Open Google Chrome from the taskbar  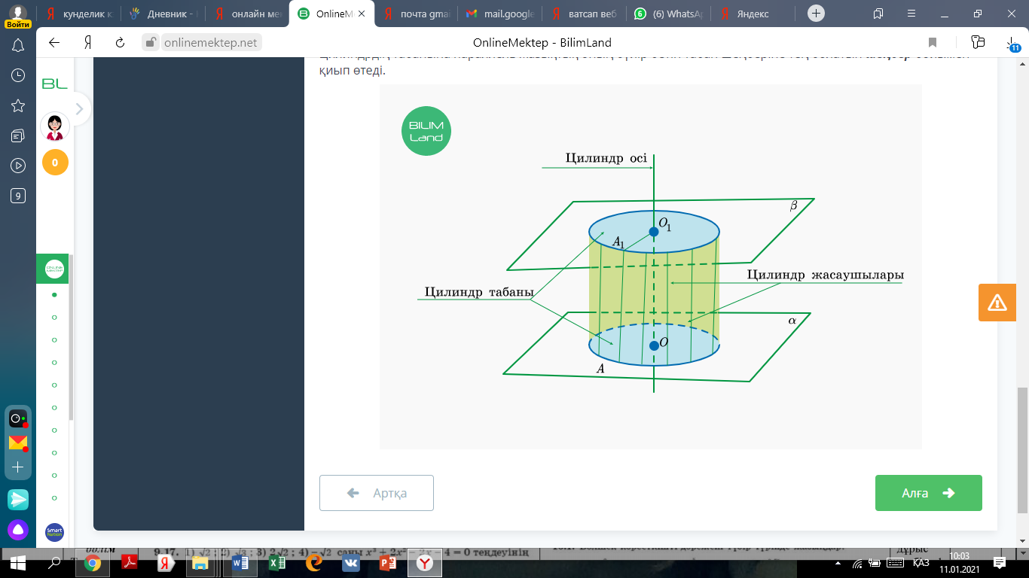(x=93, y=563)
